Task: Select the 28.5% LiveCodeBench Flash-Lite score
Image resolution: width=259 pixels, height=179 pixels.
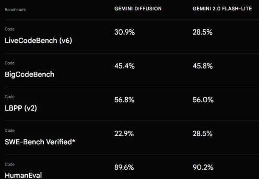Action: point(202,32)
